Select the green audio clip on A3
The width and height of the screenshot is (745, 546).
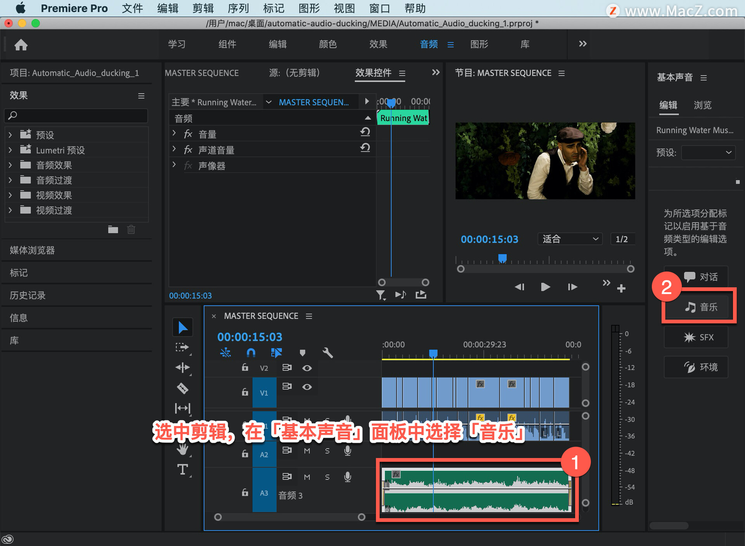click(477, 491)
